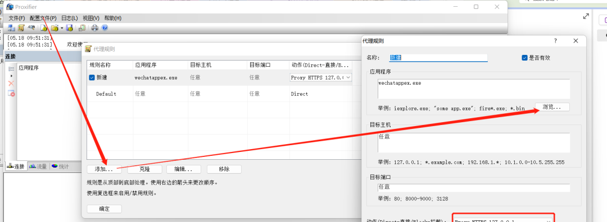The height and width of the screenshot is (222, 607).
Task: Click the red X icon in 连接 panel
Action: click(x=11, y=83)
